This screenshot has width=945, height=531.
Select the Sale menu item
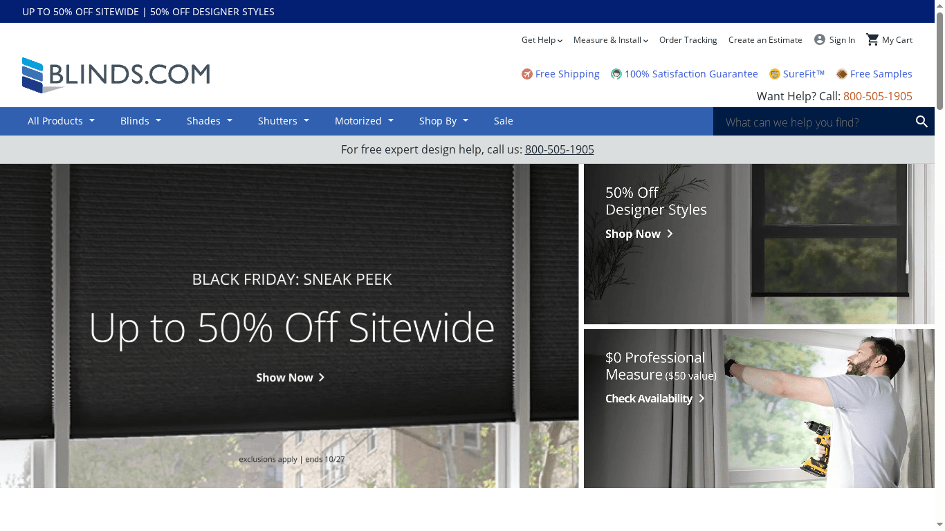click(x=503, y=121)
